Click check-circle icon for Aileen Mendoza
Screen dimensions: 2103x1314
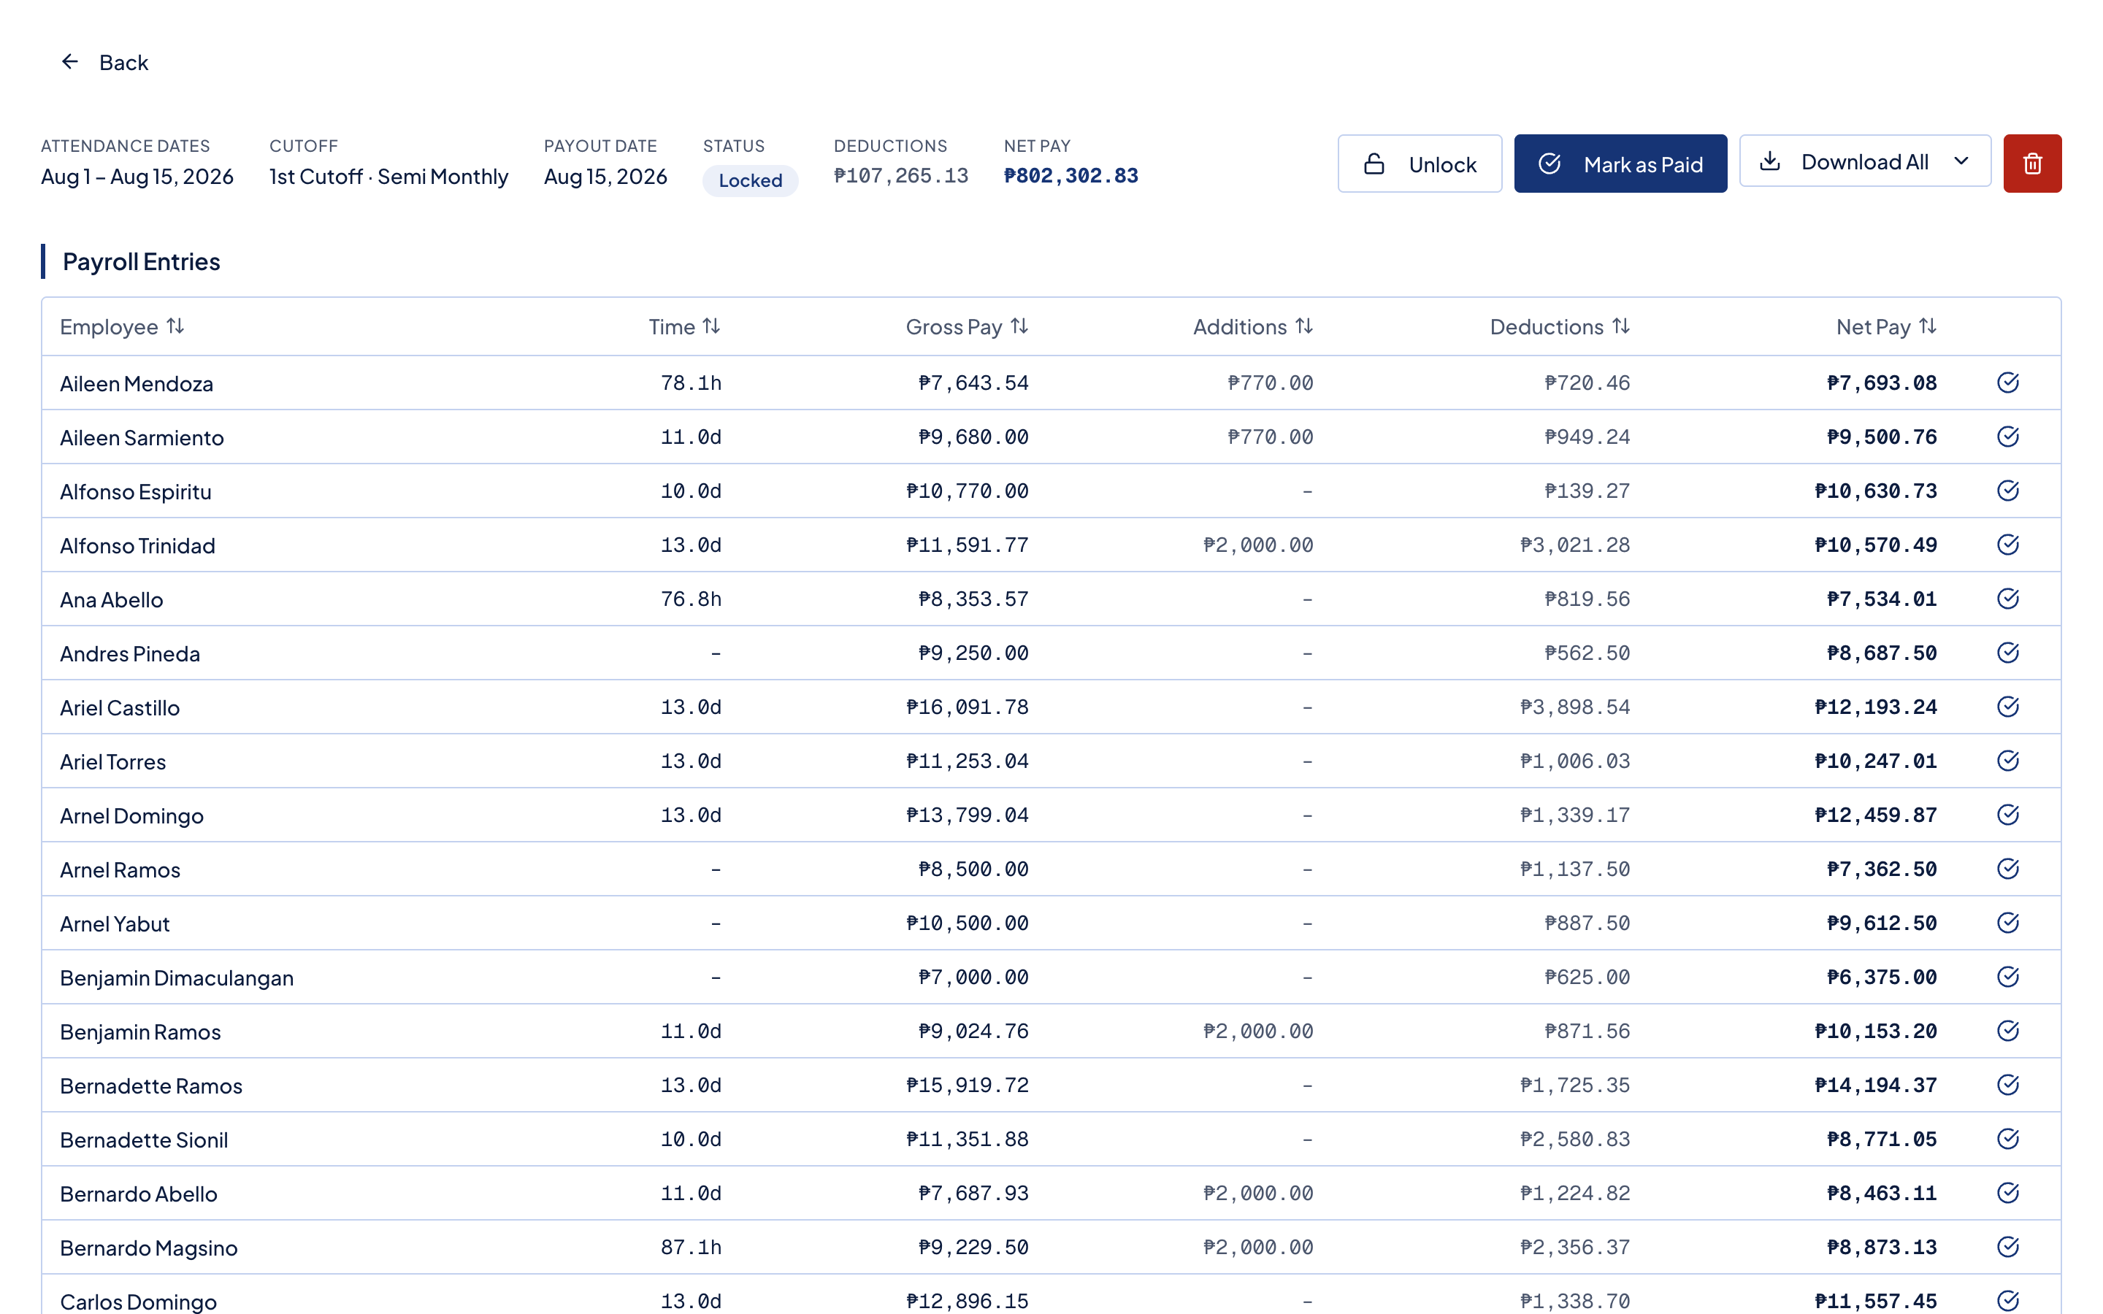tap(2007, 383)
